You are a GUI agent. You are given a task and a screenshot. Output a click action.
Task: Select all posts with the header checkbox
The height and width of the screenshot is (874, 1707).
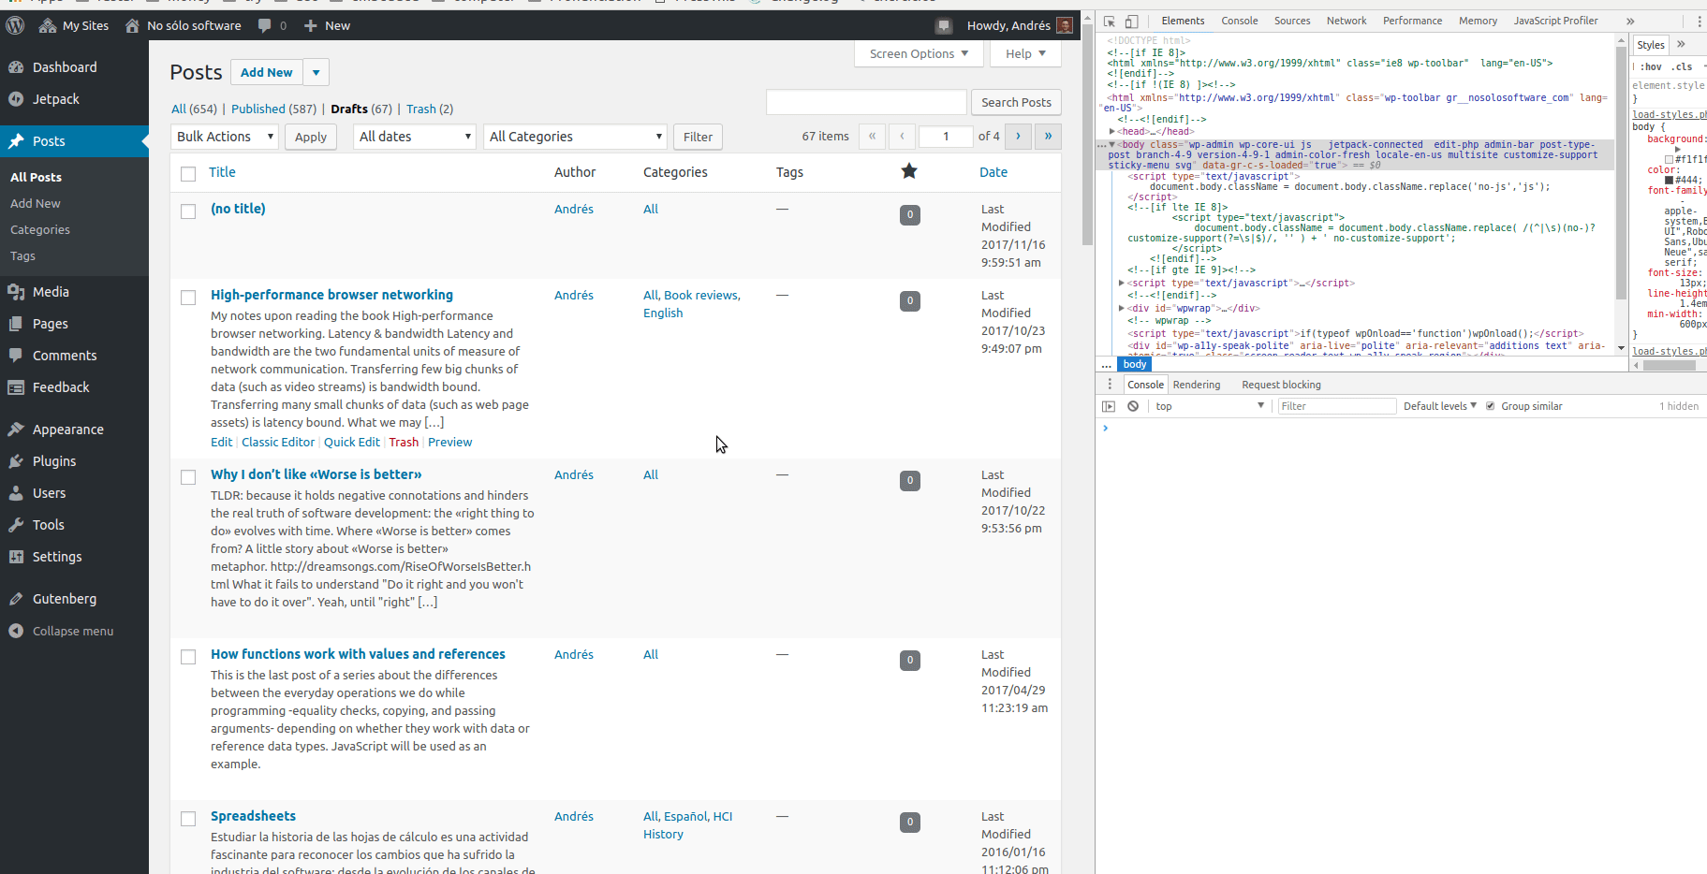click(188, 173)
